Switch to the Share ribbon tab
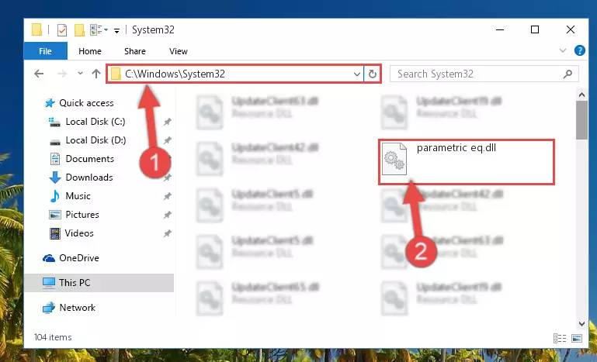597x362 pixels. click(135, 51)
